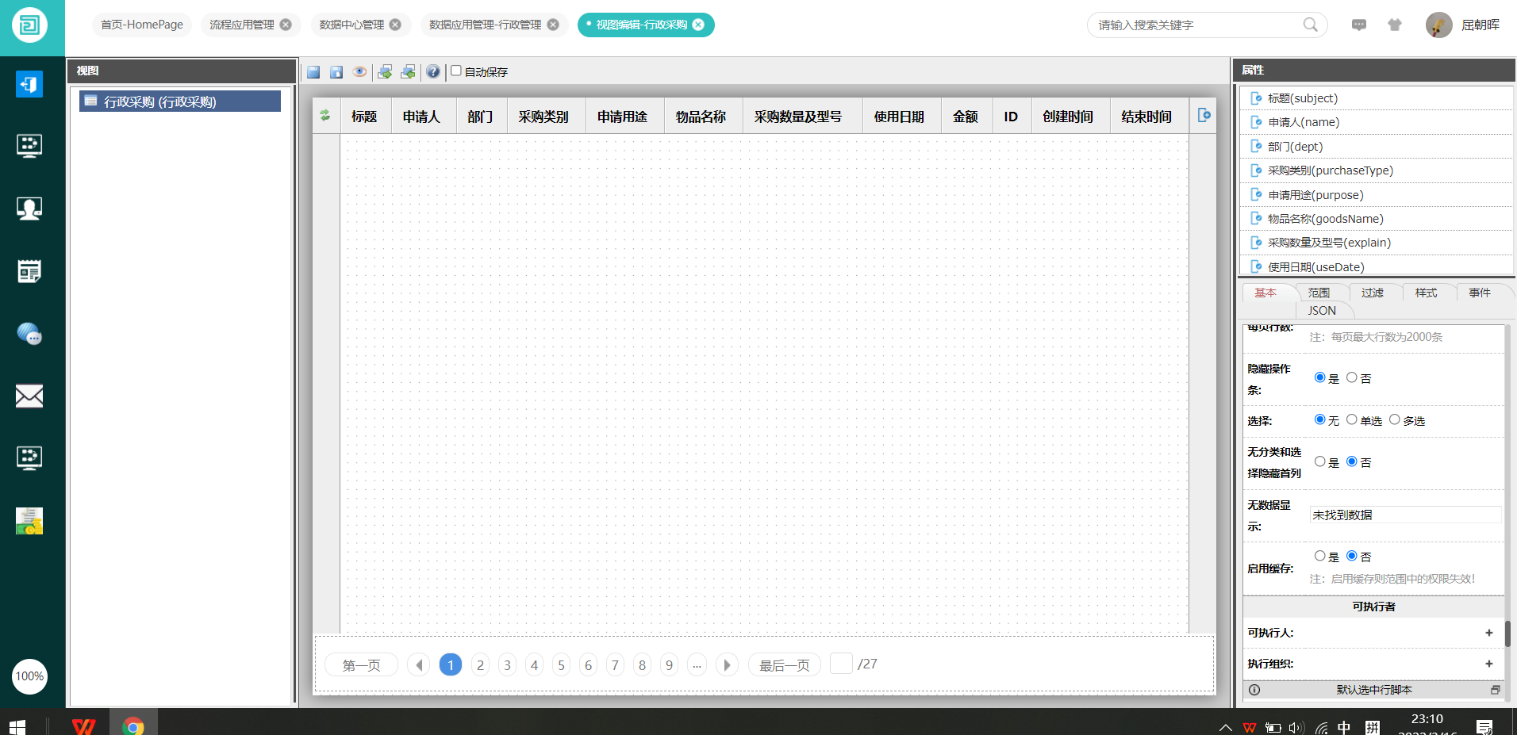Viewport: 1517px width, 735px height.
Task: Enable the 自动保存 checkbox
Action: pyautogui.click(x=456, y=71)
